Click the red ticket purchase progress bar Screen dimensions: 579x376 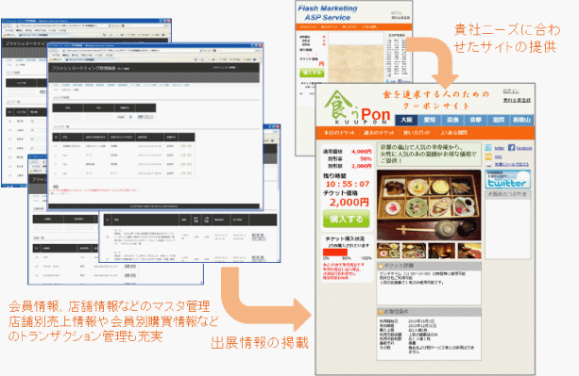point(335,253)
